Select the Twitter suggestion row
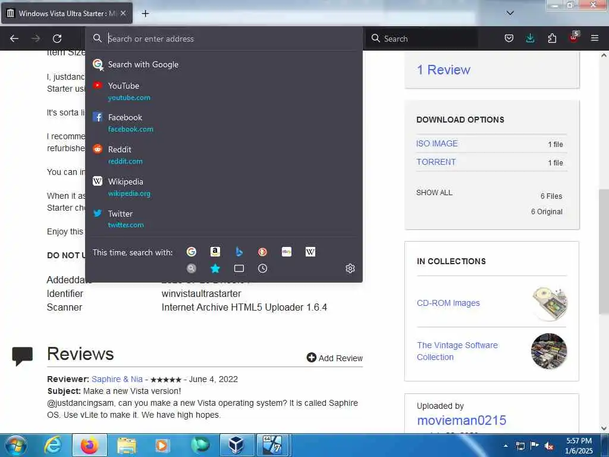This screenshot has height=457, width=609. point(224,219)
